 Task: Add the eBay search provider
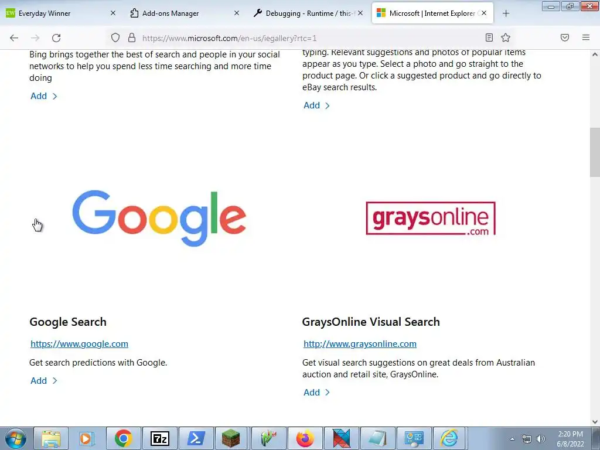coord(317,105)
